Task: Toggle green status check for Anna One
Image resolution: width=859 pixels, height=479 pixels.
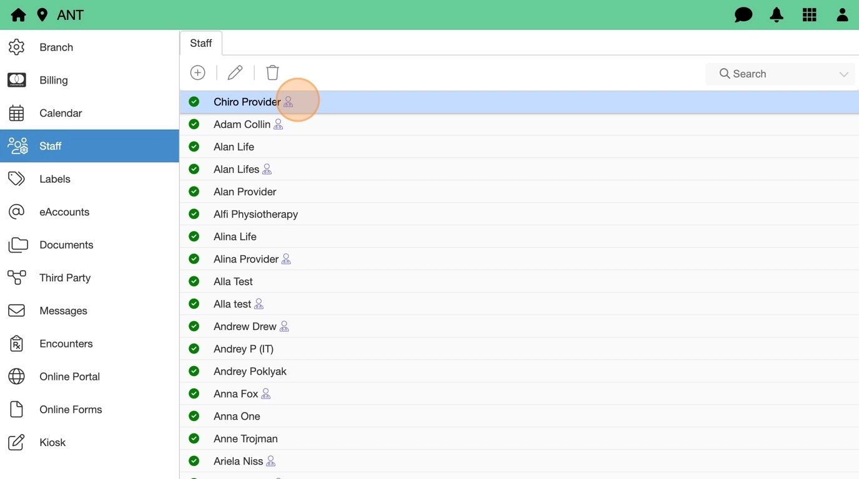Action: 194,416
